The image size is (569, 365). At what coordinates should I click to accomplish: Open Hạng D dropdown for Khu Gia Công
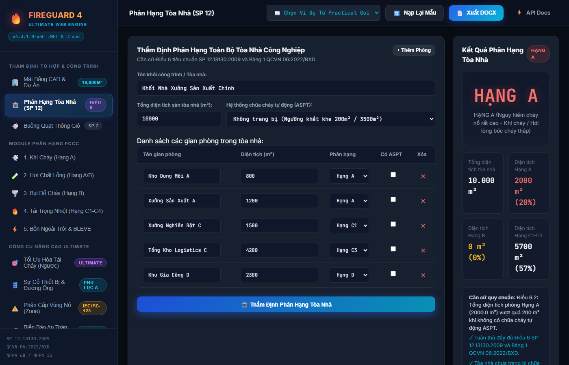[x=349, y=275]
